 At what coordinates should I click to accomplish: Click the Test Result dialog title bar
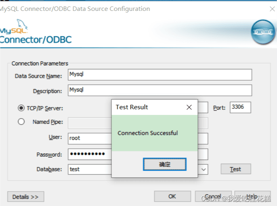145,107
